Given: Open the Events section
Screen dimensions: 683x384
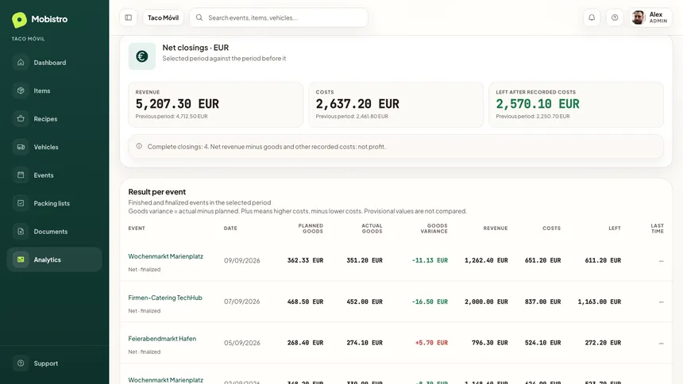Looking at the screenshot, I should [x=55, y=175].
